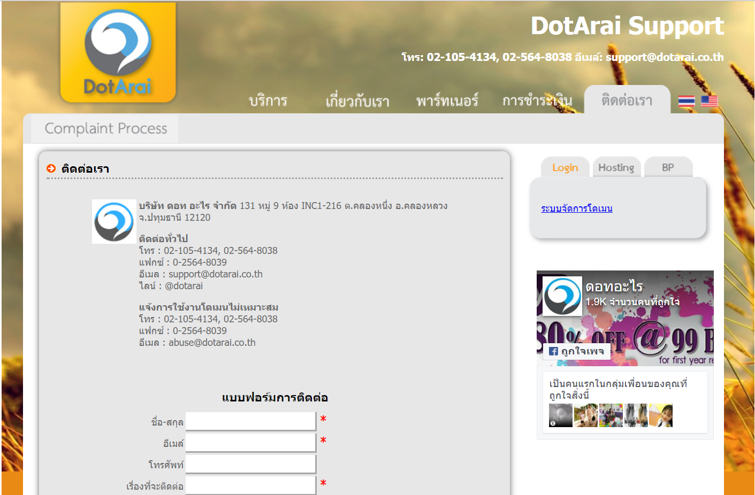Switch to the Login tab
Image resolution: width=755 pixels, height=495 pixels.
[x=565, y=167]
